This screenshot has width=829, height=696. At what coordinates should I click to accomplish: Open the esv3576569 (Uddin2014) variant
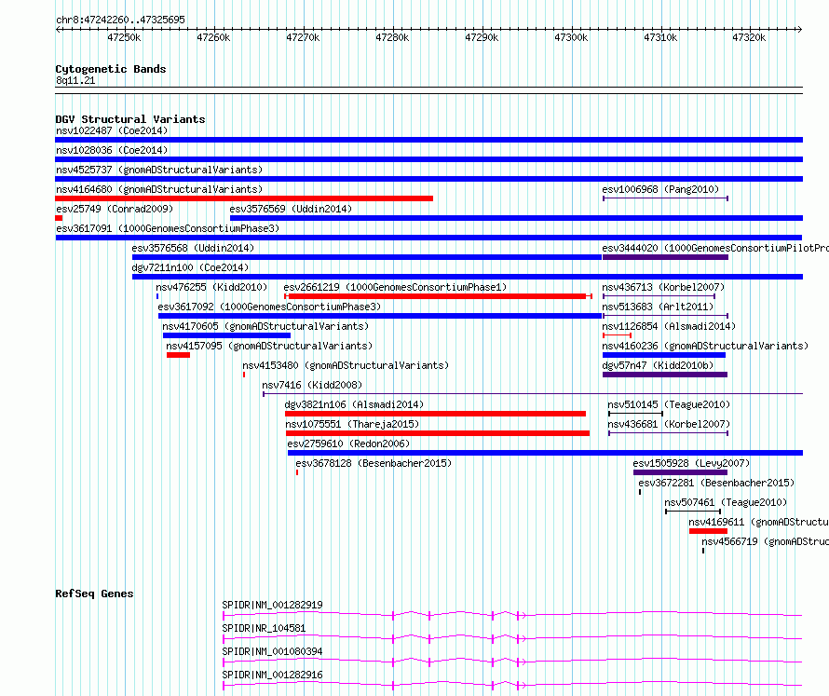coord(517,218)
